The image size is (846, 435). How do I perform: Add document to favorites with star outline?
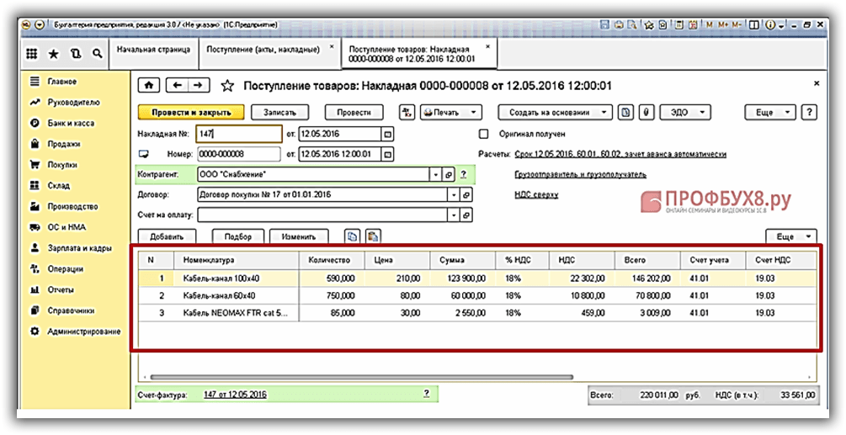(227, 86)
